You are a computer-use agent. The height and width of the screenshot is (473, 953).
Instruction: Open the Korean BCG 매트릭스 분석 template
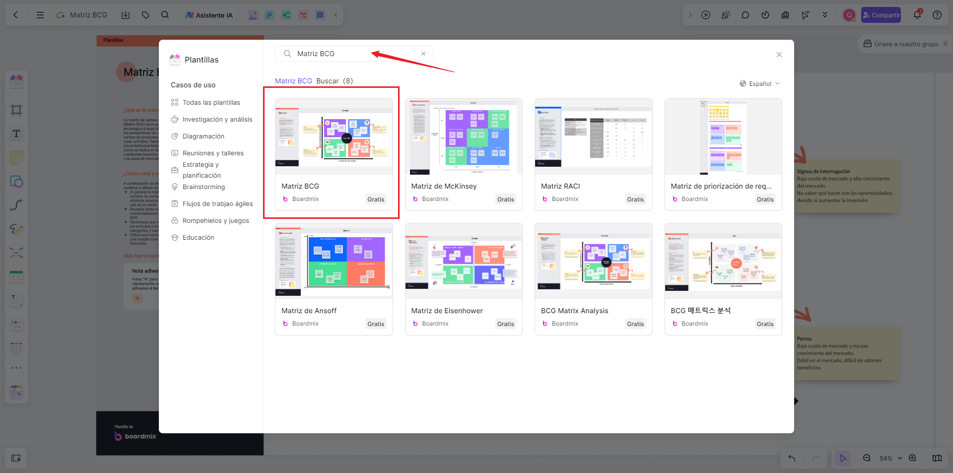(723, 261)
